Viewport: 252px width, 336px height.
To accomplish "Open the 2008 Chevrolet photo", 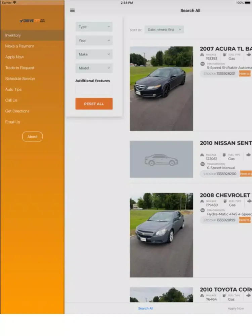I will coord(161,235).
